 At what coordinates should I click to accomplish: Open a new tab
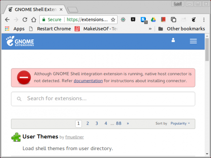pos(73,10)
